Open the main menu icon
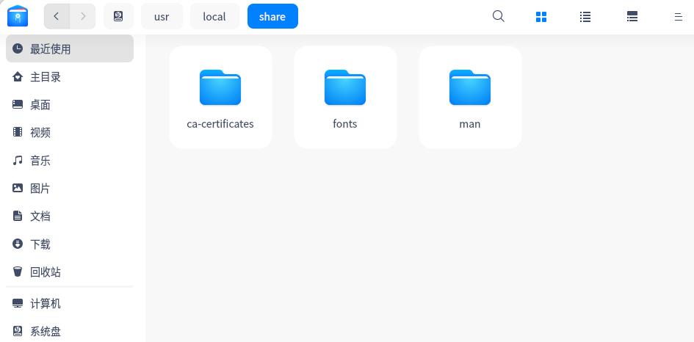The height and width of the screenshot is (342, 694). coord(678,17)
